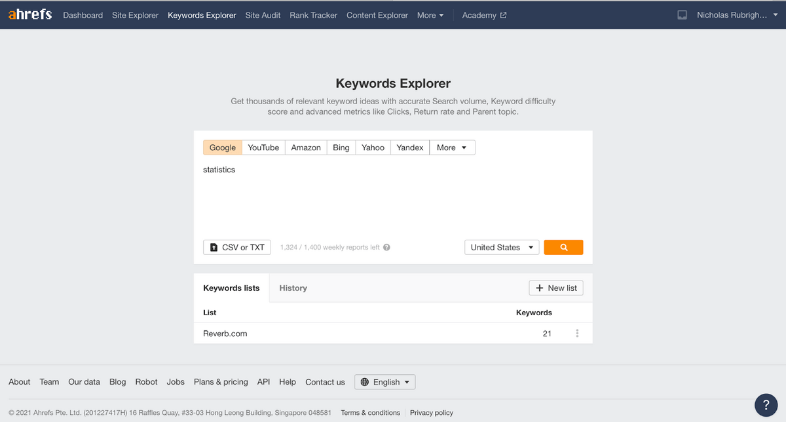Screen dimensions: 786x422
Task: Expand the United States country dropdown
Action: pyautogui.click(x=502, y=247)
